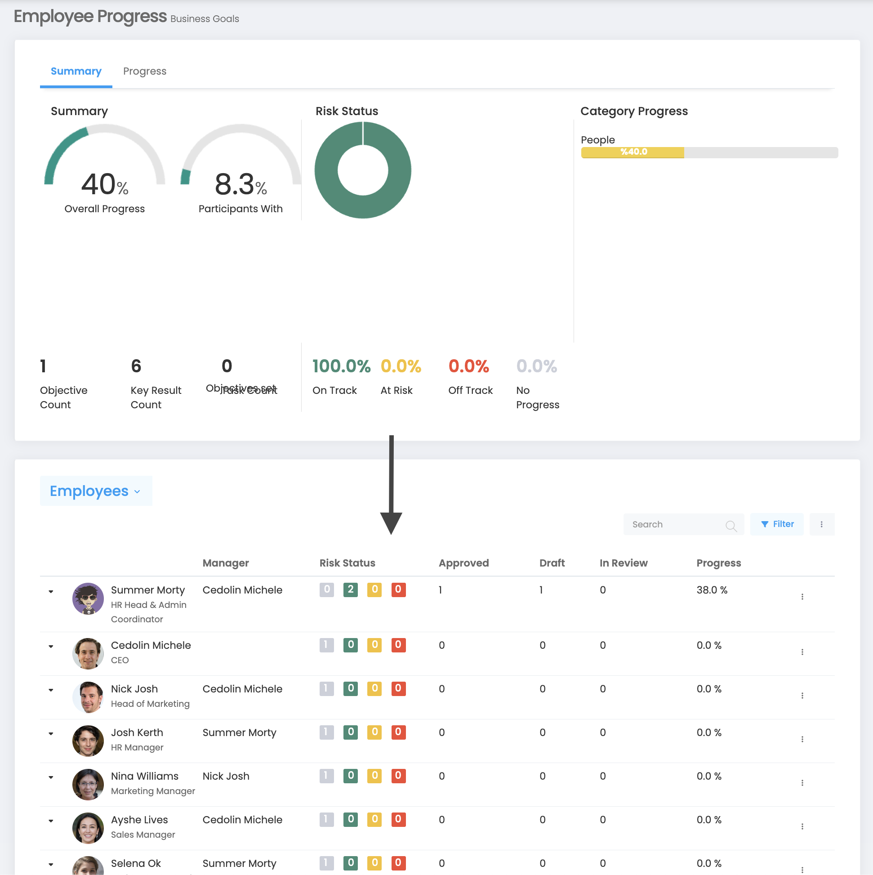This screenshot has height=875, width=873.
Task: Switch to the Progress tab
Action: pos(144,71)
